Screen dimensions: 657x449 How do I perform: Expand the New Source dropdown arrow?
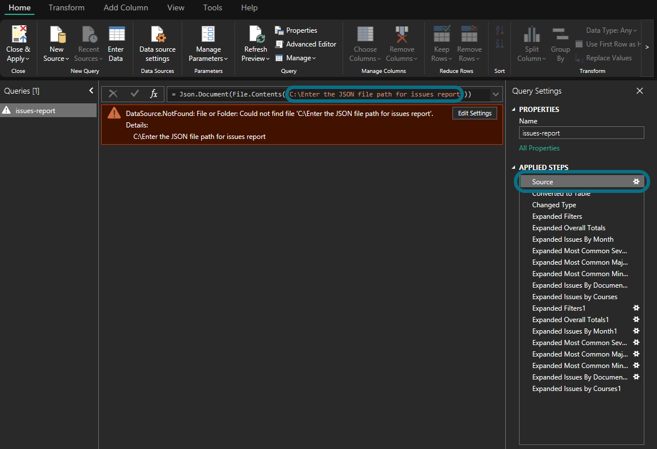[67, 59]
